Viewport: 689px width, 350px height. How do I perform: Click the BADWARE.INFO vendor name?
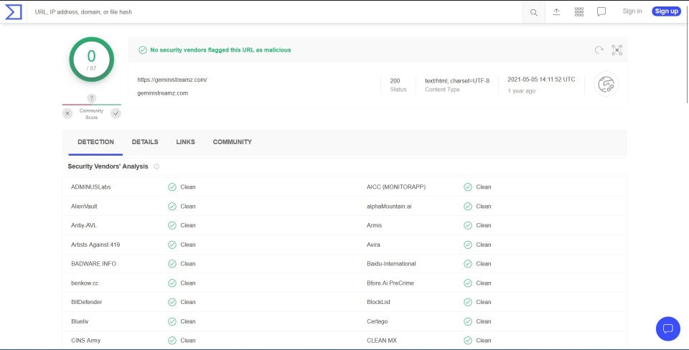tap(93, 264)
